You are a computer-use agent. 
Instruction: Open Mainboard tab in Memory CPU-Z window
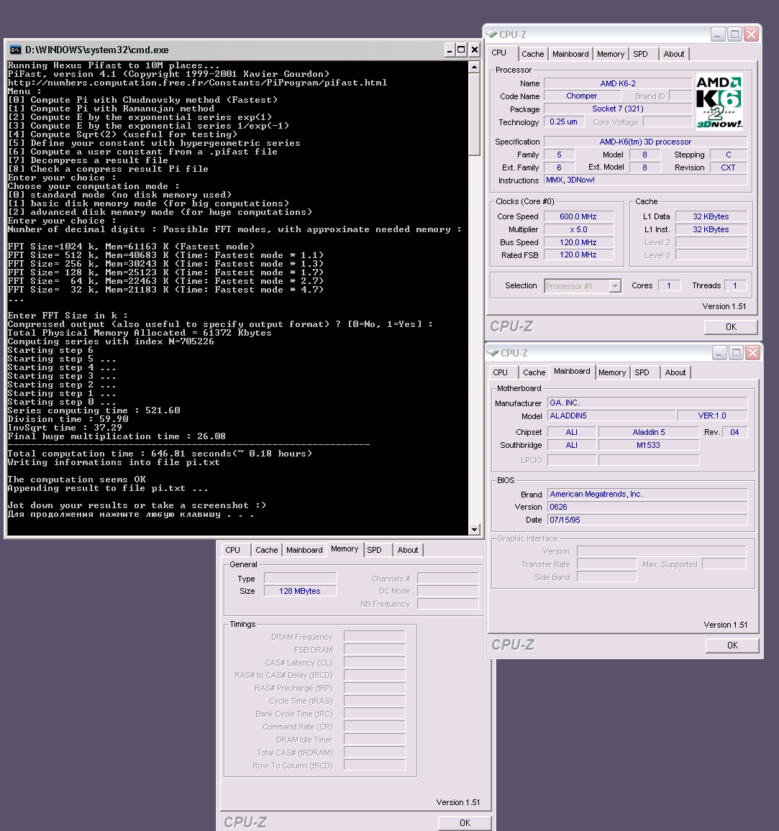tap(304, 550)
